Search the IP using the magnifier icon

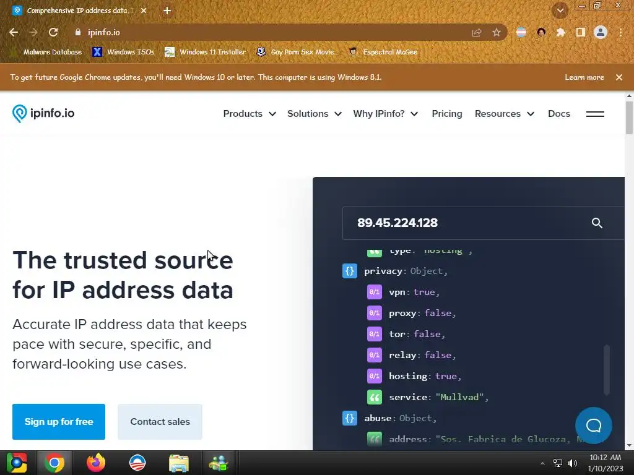click(597, 223)
